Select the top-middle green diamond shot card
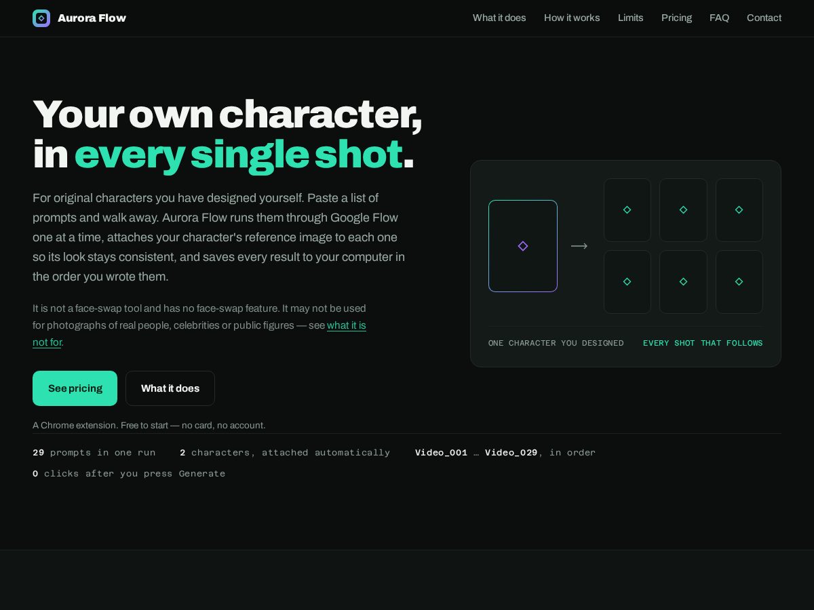This screenshot has width=814, height=610. [683, 210]
